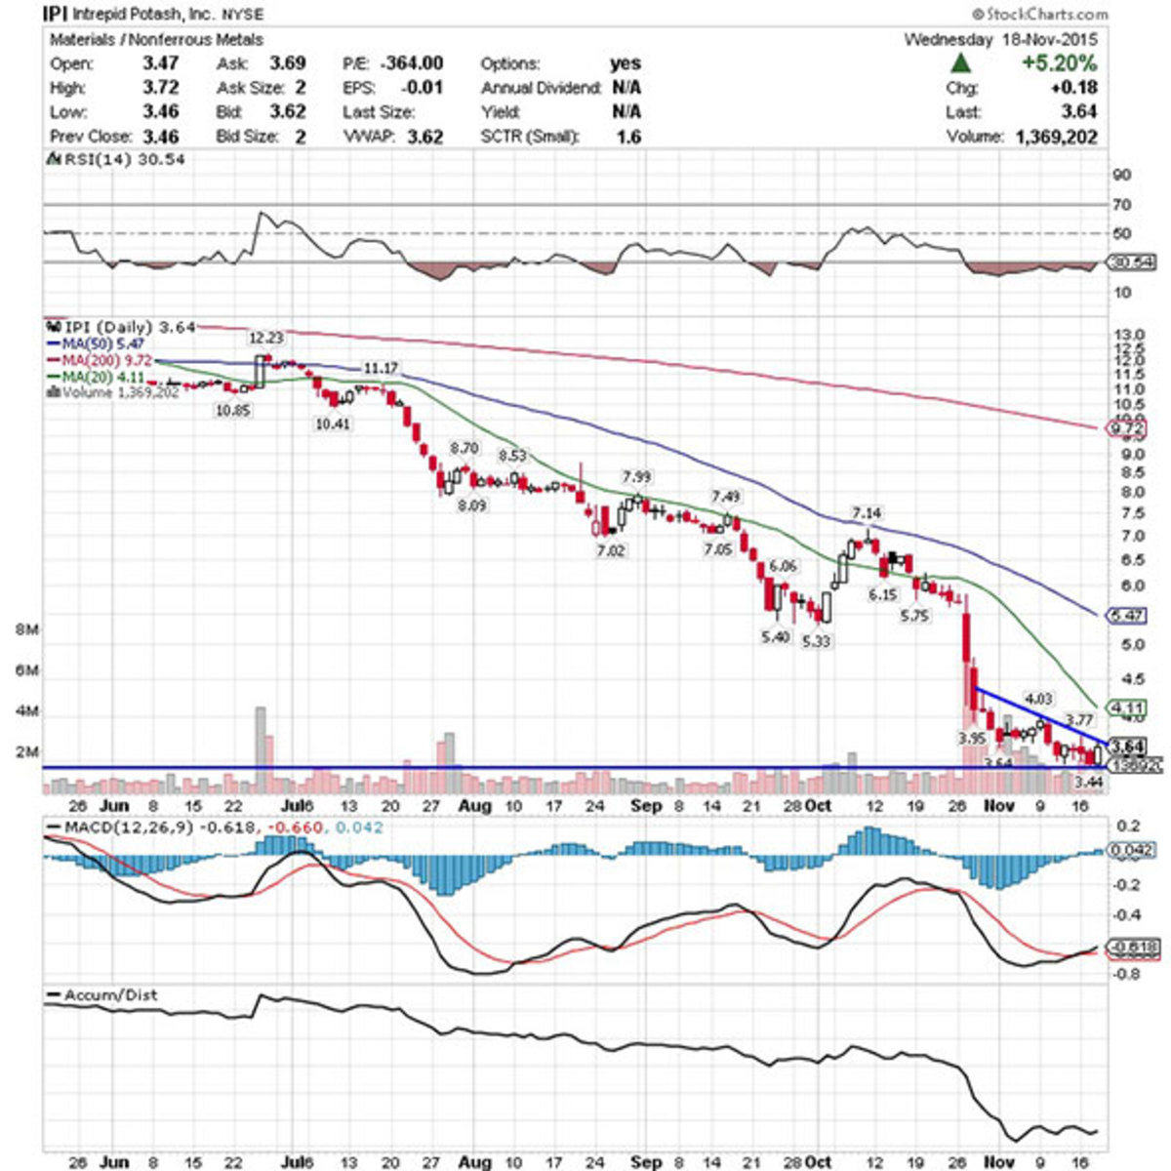This screenshot has height=1171, width=1171.
Task: Click the date 'Wednesday 18-Nov-2015'
Action: click(x=1000, y=40)
